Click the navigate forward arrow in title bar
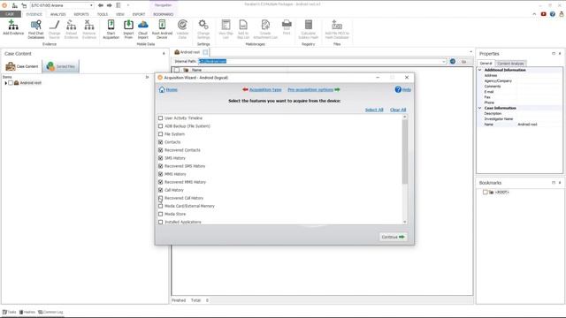 [x=110, y=5]
